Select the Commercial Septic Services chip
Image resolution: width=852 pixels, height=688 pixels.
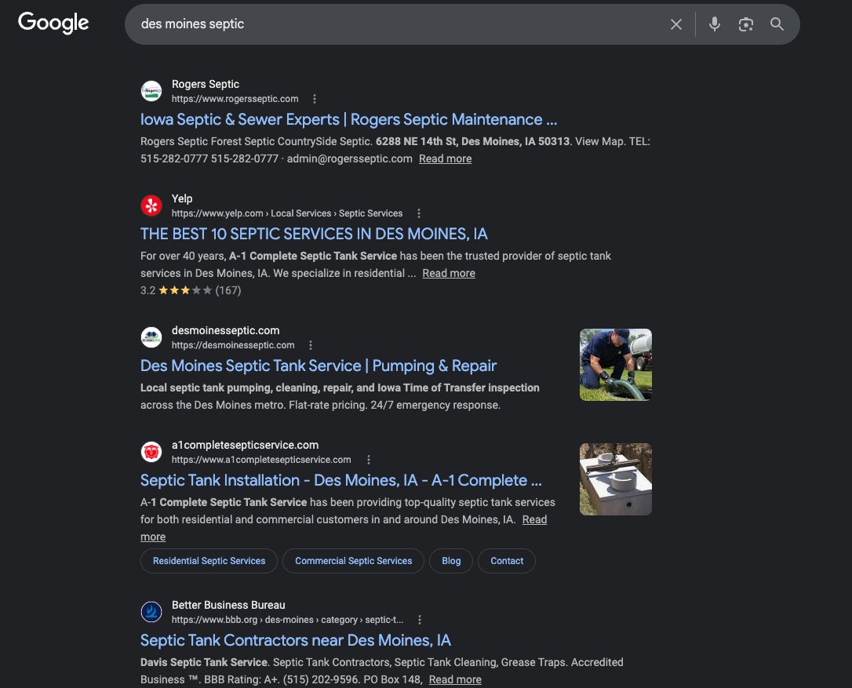(353, 561)
